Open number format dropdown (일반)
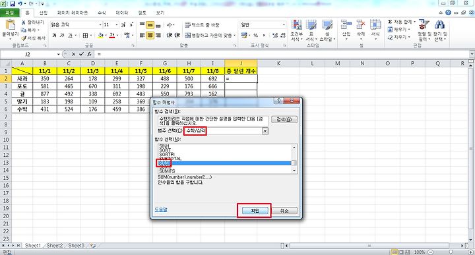475x255 pixels. 284,25
